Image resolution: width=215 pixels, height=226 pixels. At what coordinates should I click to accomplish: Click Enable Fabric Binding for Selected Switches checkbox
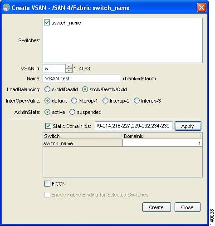click(x=47, y=195)
